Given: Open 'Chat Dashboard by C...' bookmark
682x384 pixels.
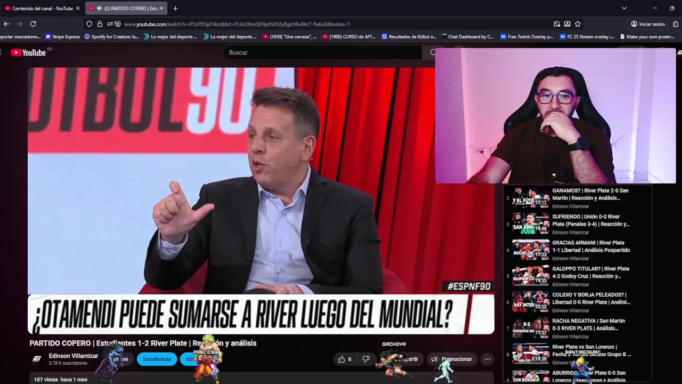Looking at the screenshot, I should point(467,37).
